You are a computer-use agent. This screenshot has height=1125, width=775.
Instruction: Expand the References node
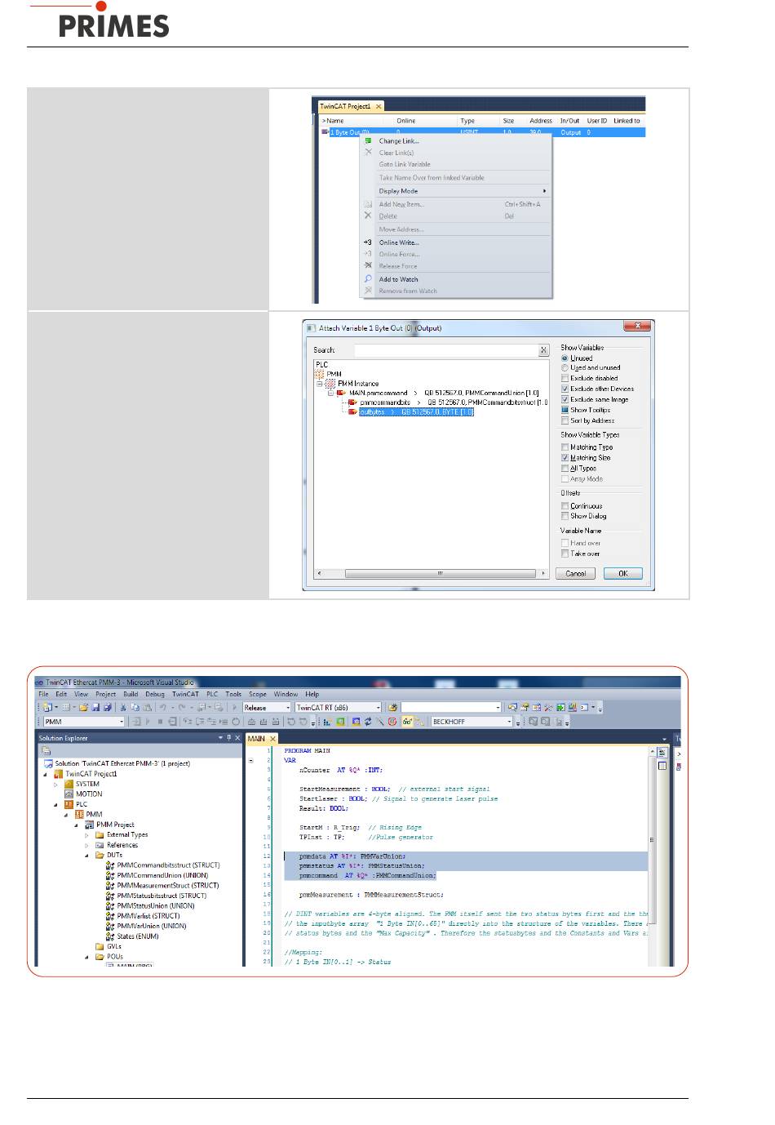pos(86,846)
